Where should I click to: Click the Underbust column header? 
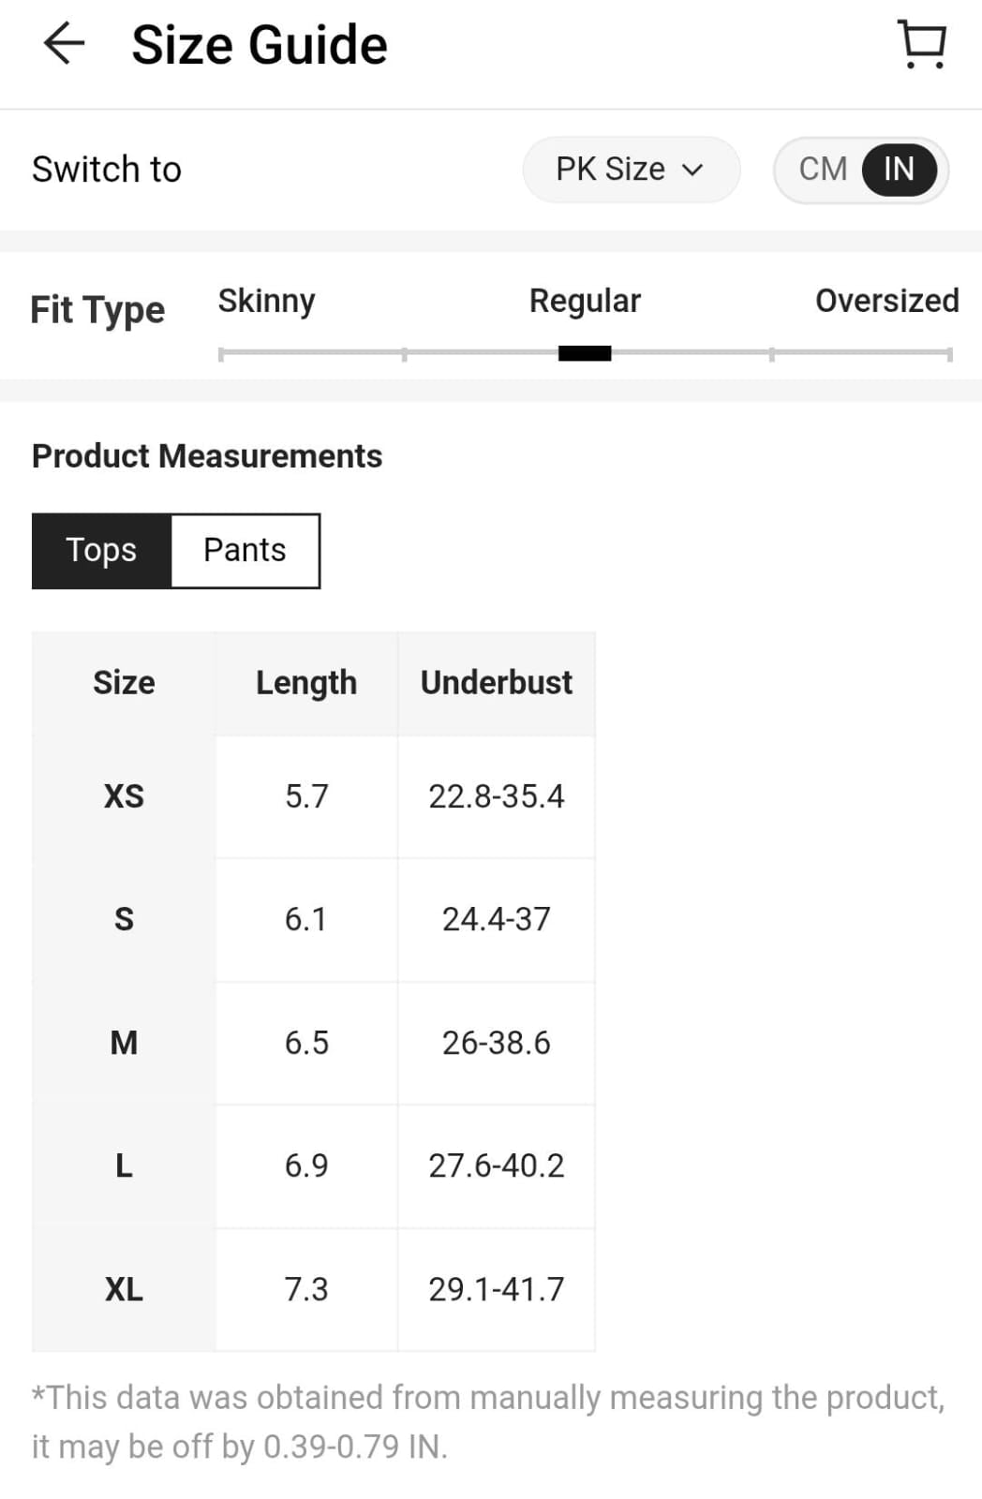pyautogui.click(x=496, y=683)
